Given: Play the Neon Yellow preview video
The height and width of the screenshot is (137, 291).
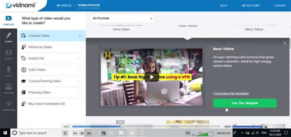Looking at the screenshot, I should point(152,77).
